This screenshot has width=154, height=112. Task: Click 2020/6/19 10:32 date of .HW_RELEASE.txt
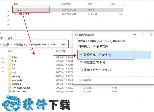click(x=65, y=88)
